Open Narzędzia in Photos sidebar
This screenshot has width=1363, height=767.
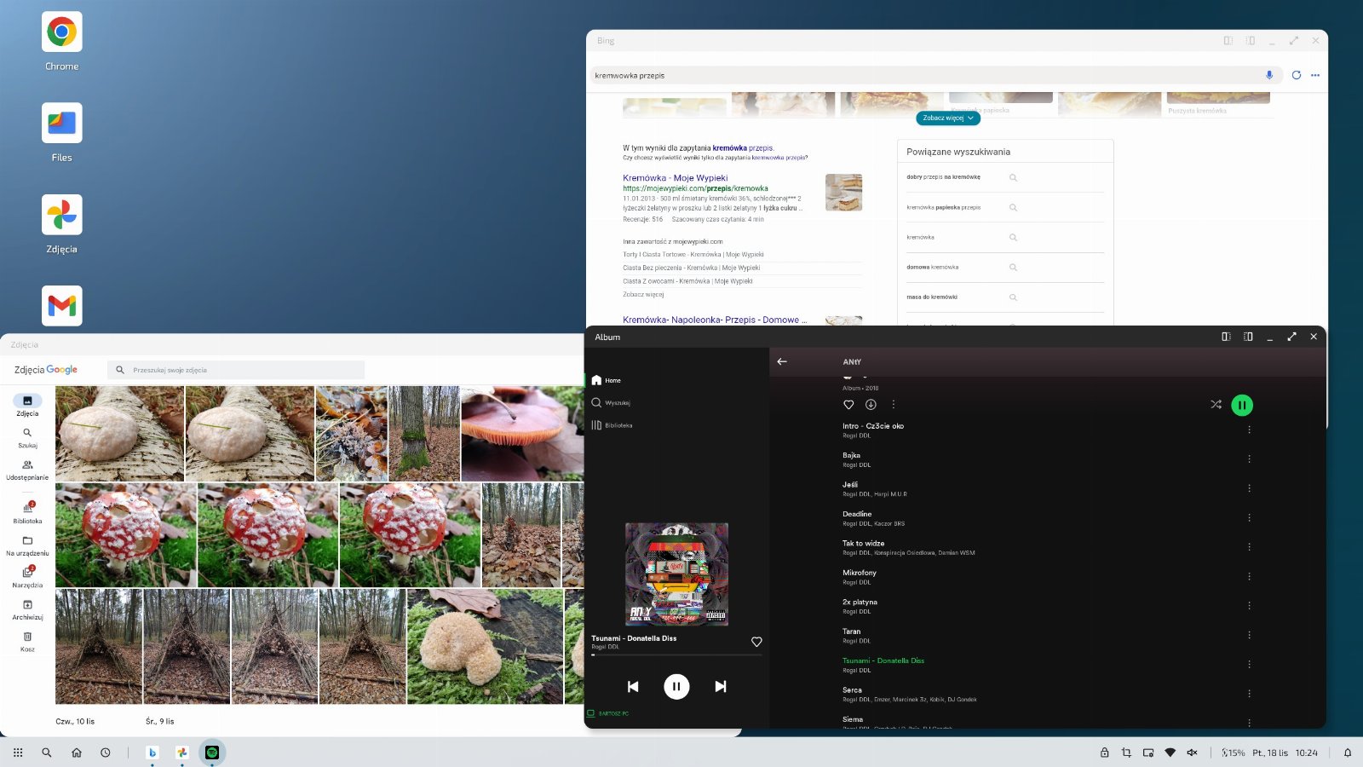(x=27, y=577)
